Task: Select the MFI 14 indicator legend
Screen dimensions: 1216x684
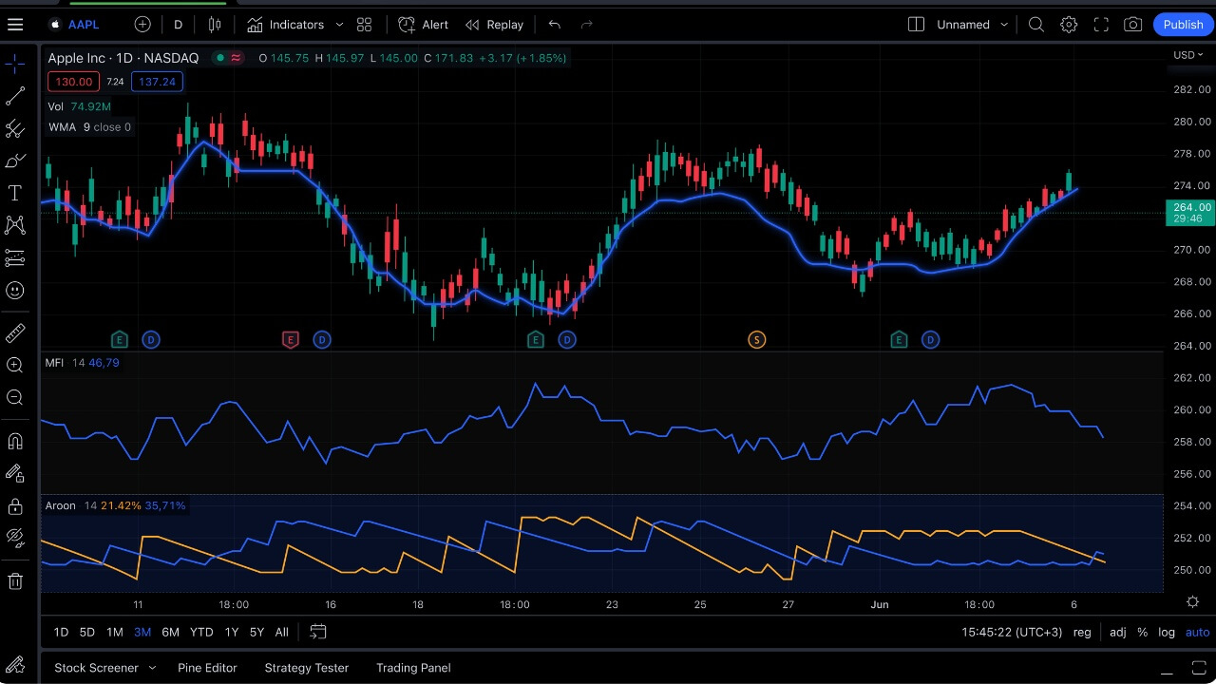Action: click(x=82, y=363)
